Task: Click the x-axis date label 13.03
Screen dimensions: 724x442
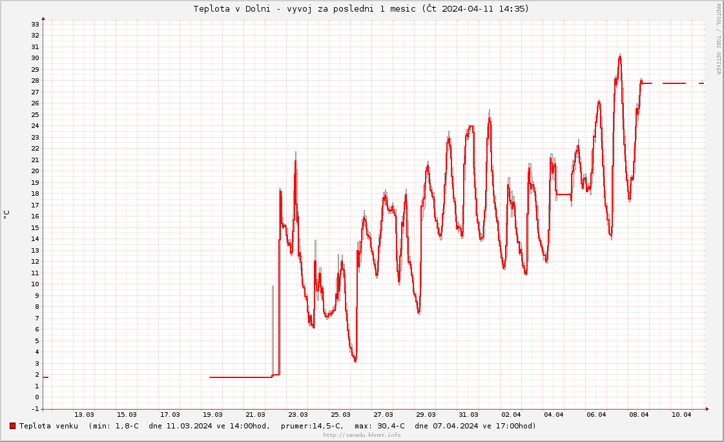Action: [84, 415]
